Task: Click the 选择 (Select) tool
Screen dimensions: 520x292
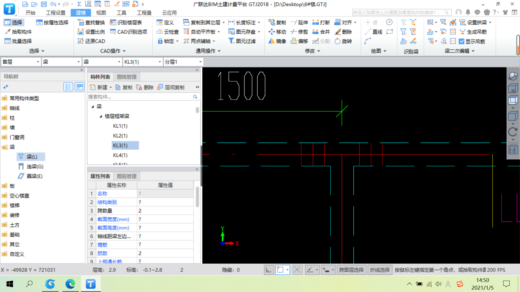Action: (x=14, y=22)
